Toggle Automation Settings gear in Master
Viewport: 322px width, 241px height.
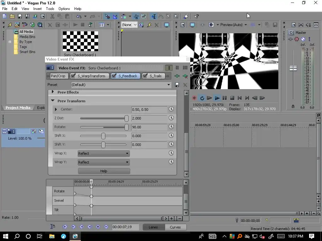click(297, 39)
